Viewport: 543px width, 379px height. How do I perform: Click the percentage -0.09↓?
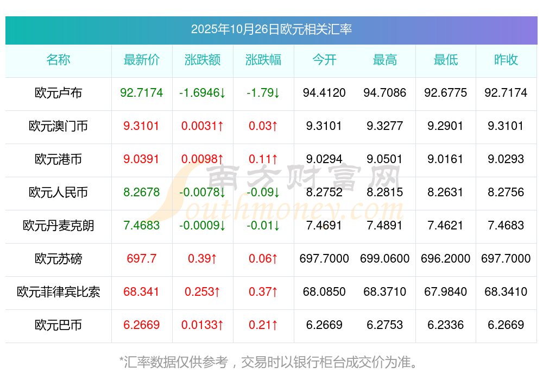(263, 192)
